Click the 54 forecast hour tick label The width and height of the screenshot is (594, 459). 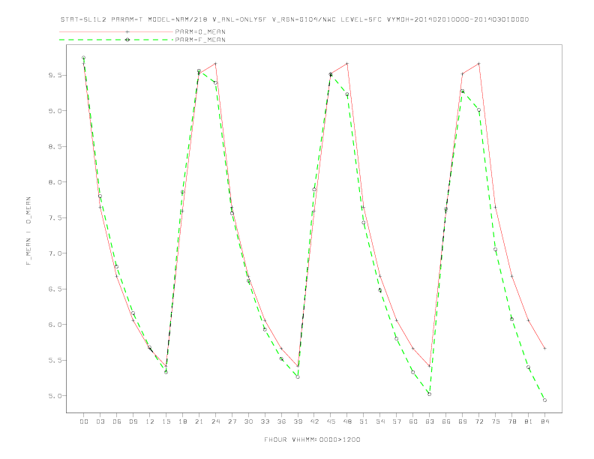point(380,421)
